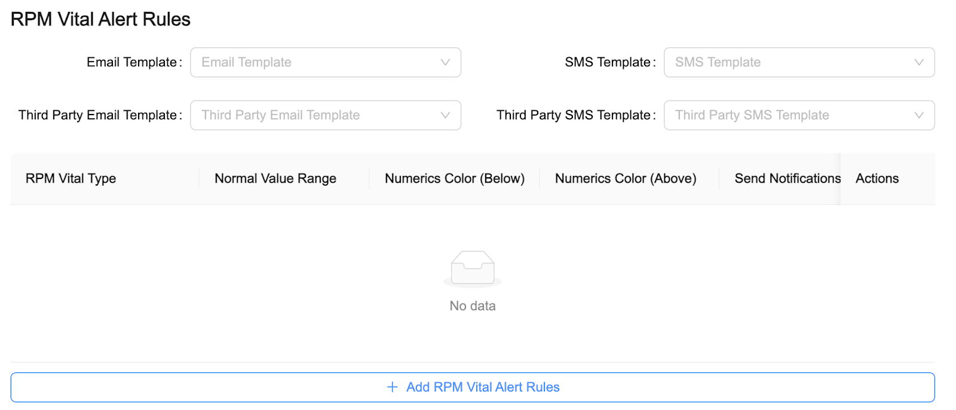Select the Normal Value Range column header
Image resolution: width=956 pixels, height=410 pixels.
[275, 178]
